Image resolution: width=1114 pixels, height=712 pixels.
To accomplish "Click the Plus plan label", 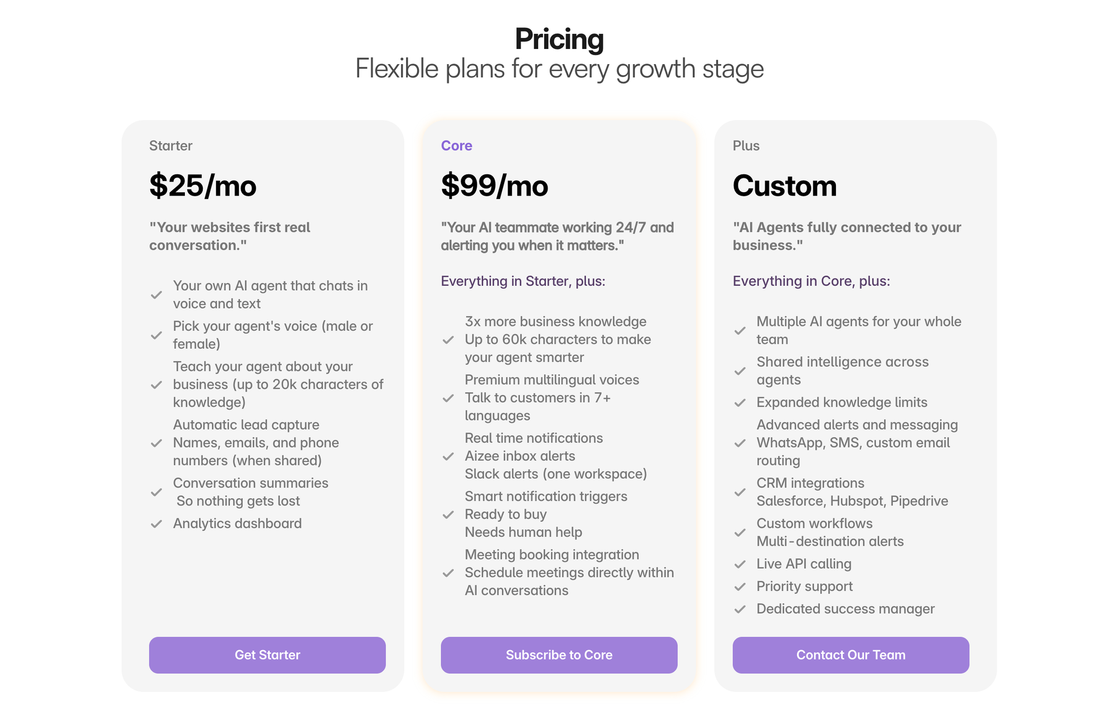I will click(x=746, y=145).
